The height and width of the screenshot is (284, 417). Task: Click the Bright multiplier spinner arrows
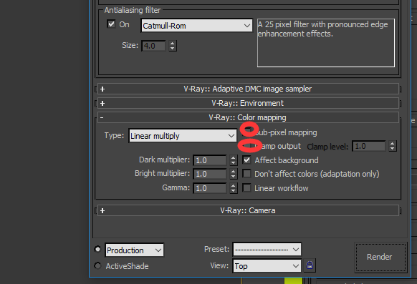234,174
